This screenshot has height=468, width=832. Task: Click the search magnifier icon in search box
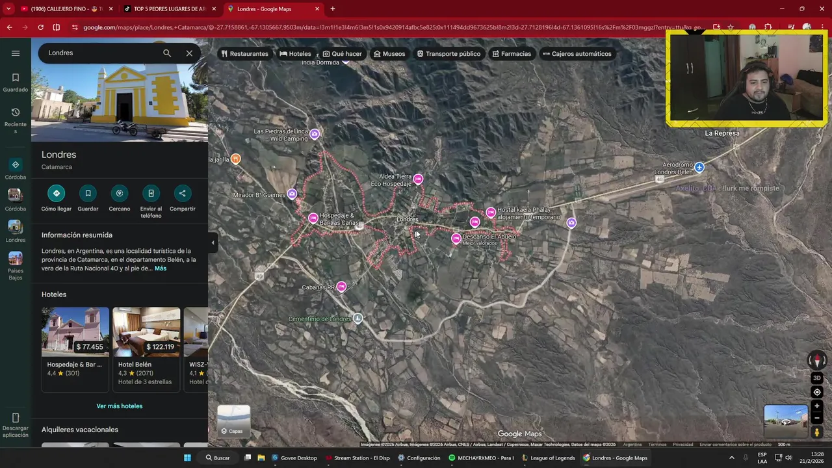tap(167, 53)
